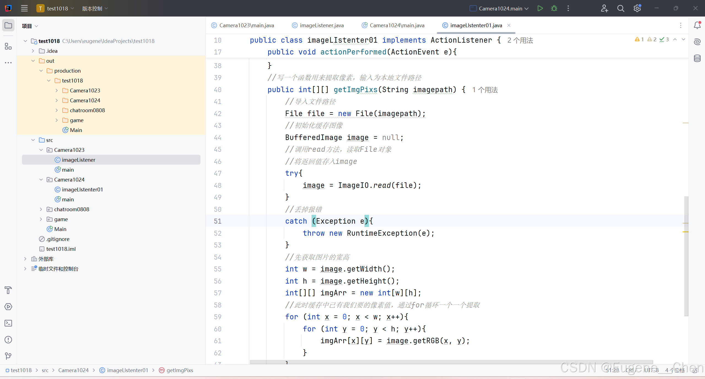
Task: Open the Terminal tool window
Action: [x=8, y=323]
